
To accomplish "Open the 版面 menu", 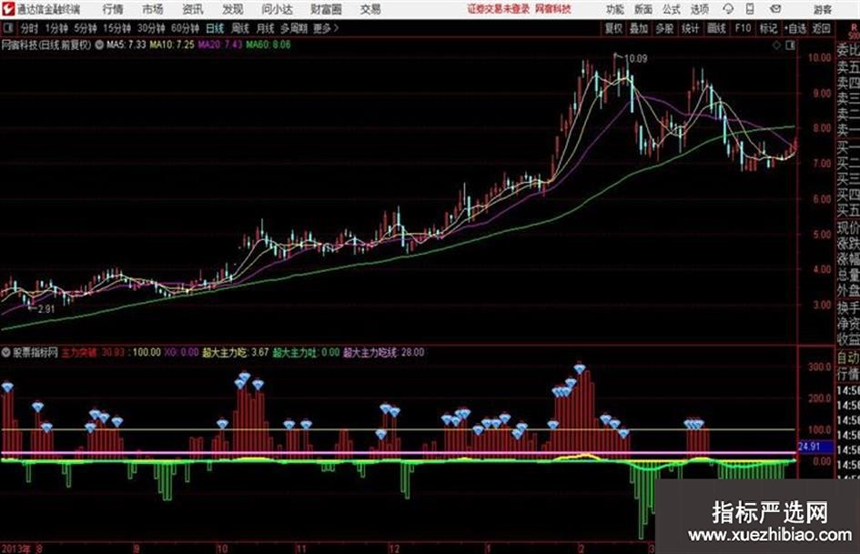I will (x=643, y=9).
